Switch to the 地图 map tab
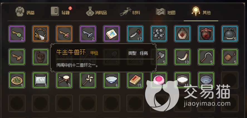This screenshot has height=118, width=247. point(166,12)
